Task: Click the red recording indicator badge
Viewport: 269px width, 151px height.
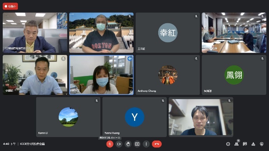Action: [10, 6]
